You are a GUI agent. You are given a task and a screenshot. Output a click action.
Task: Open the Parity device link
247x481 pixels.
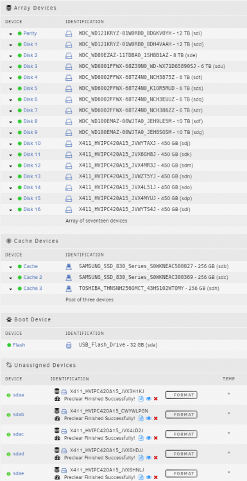[30, 33]
